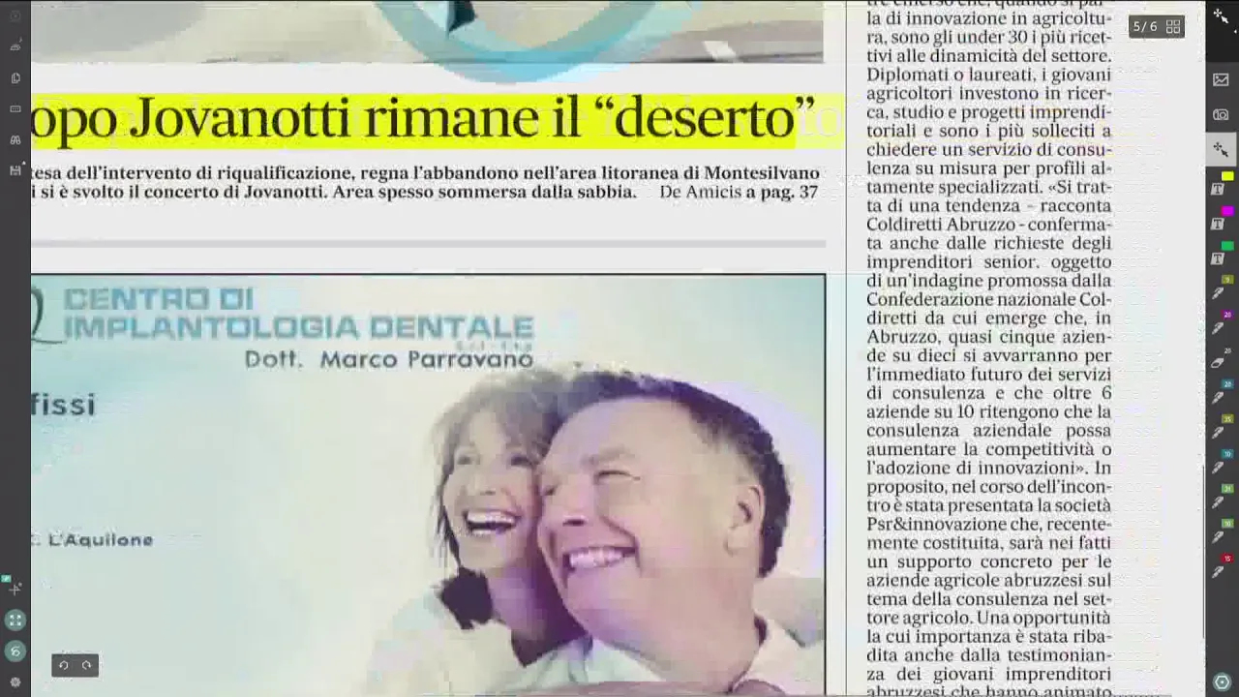Click the top circular icon in left sidebar
The image size is (1239, 697).
click(x=15, y=15)
